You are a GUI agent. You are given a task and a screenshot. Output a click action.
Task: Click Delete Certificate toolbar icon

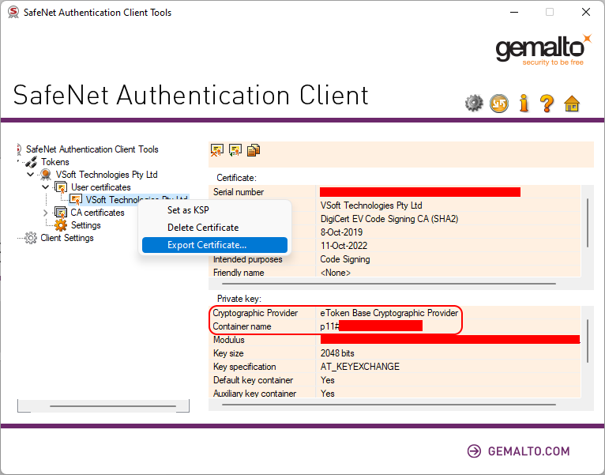[217, 150]
